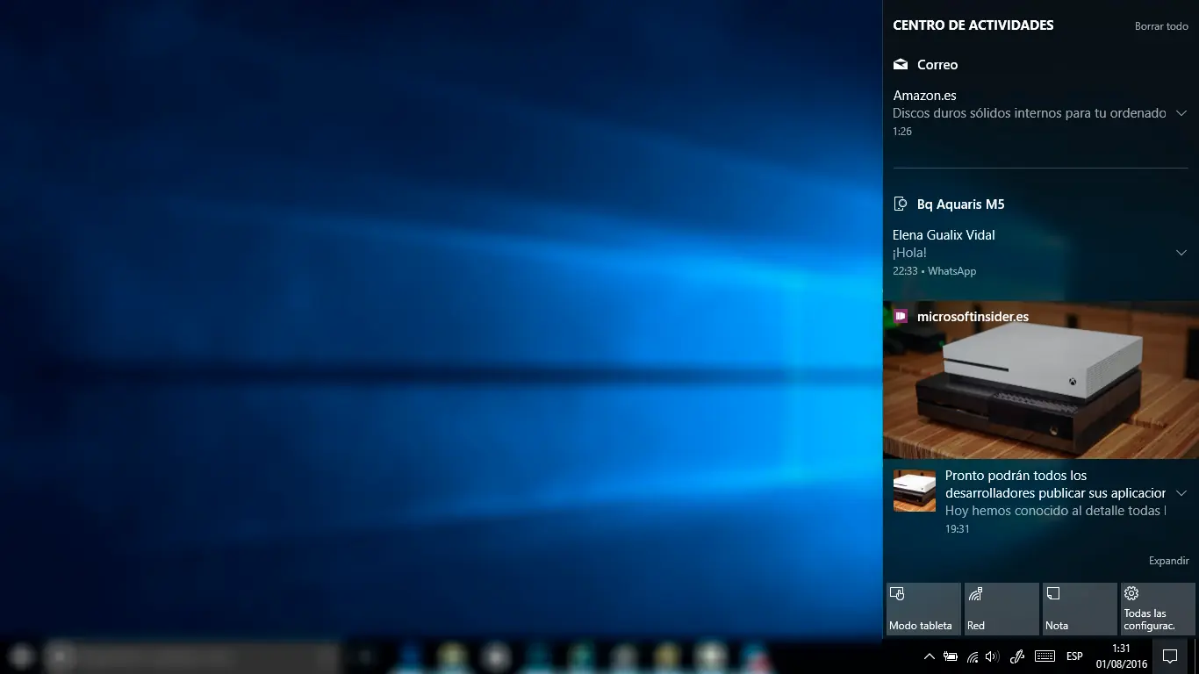Toggle the Red quick action
Viewport: 1199px width, 674px height.
pyautogui.click(x=1001, y=608)
